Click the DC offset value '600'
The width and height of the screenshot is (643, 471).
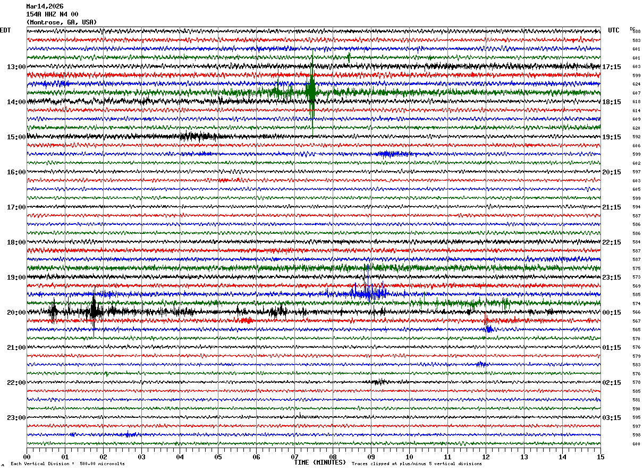point(636,444)
